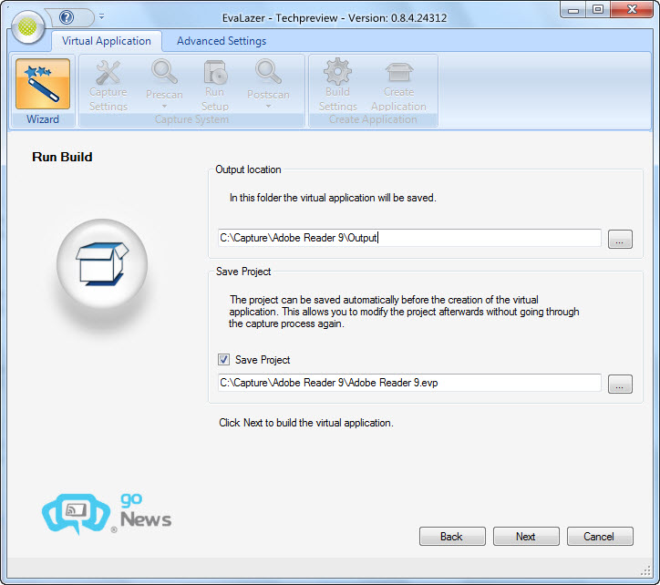
Task: Click the Prescan magnifier icon
Action: point(165,72)
